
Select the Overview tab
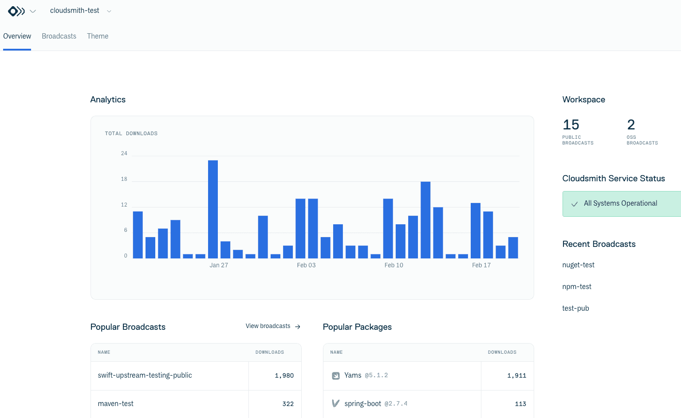click(x=17, y=36)
